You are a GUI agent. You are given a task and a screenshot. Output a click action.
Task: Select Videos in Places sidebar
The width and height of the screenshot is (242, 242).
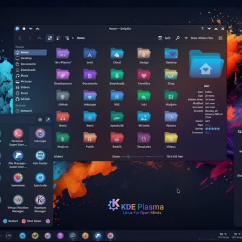(30, 87)
